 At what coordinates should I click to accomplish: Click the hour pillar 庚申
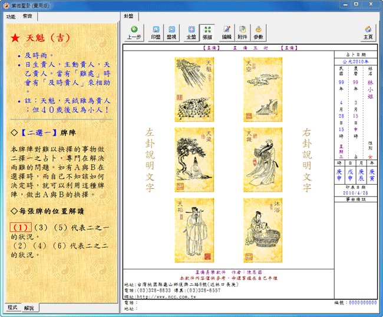[x=339, y=175]
